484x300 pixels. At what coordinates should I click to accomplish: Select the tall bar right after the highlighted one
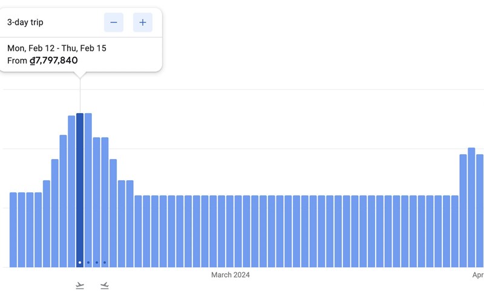click(88, 187)
